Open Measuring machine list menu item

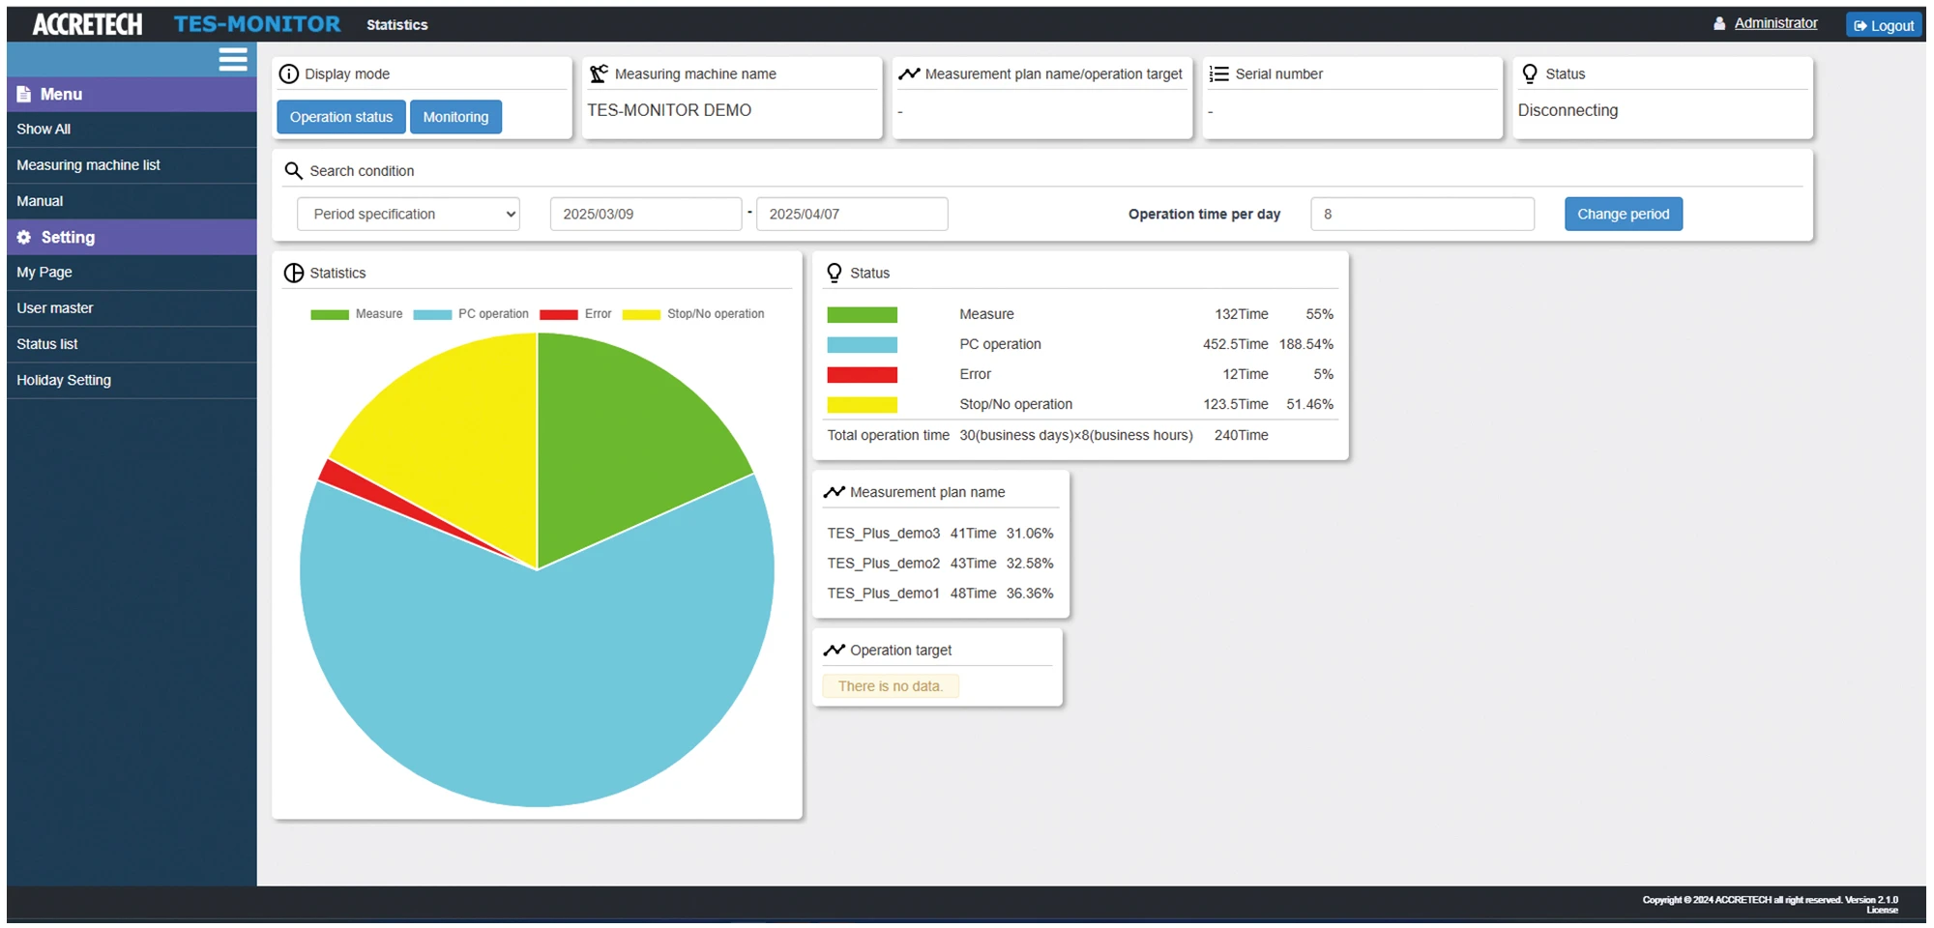(132, 165)
